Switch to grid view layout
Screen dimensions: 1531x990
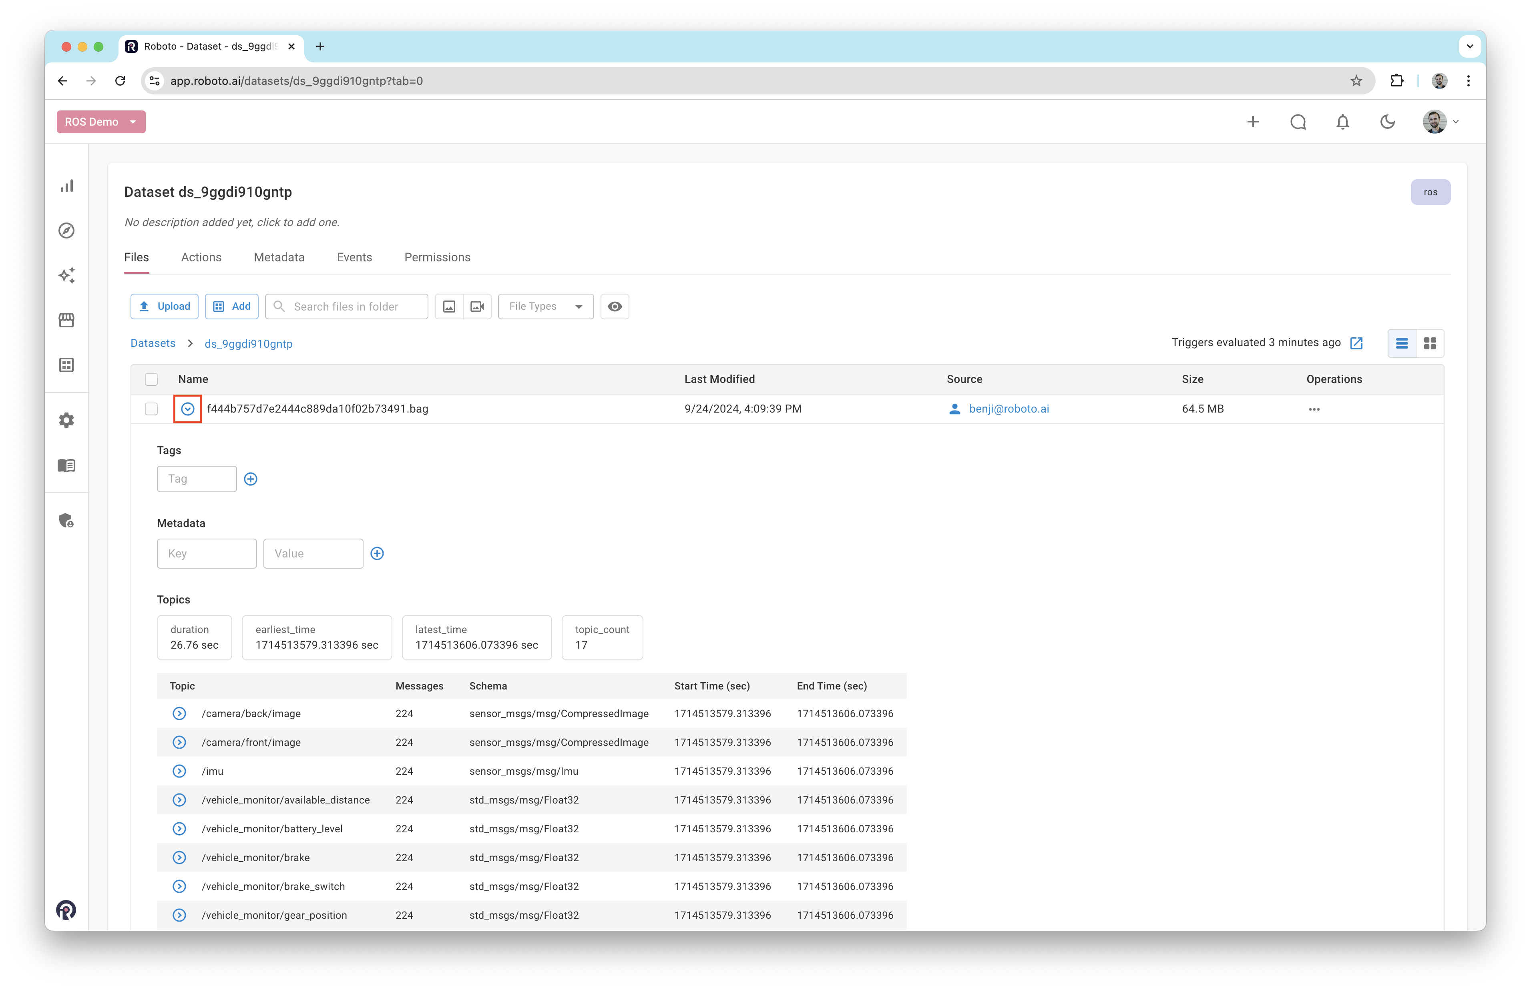pos(1430,343)
